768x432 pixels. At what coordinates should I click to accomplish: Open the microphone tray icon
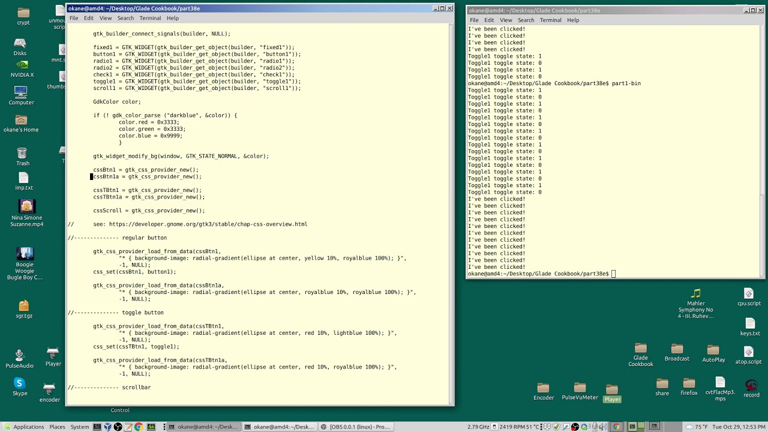click(595, 427)
